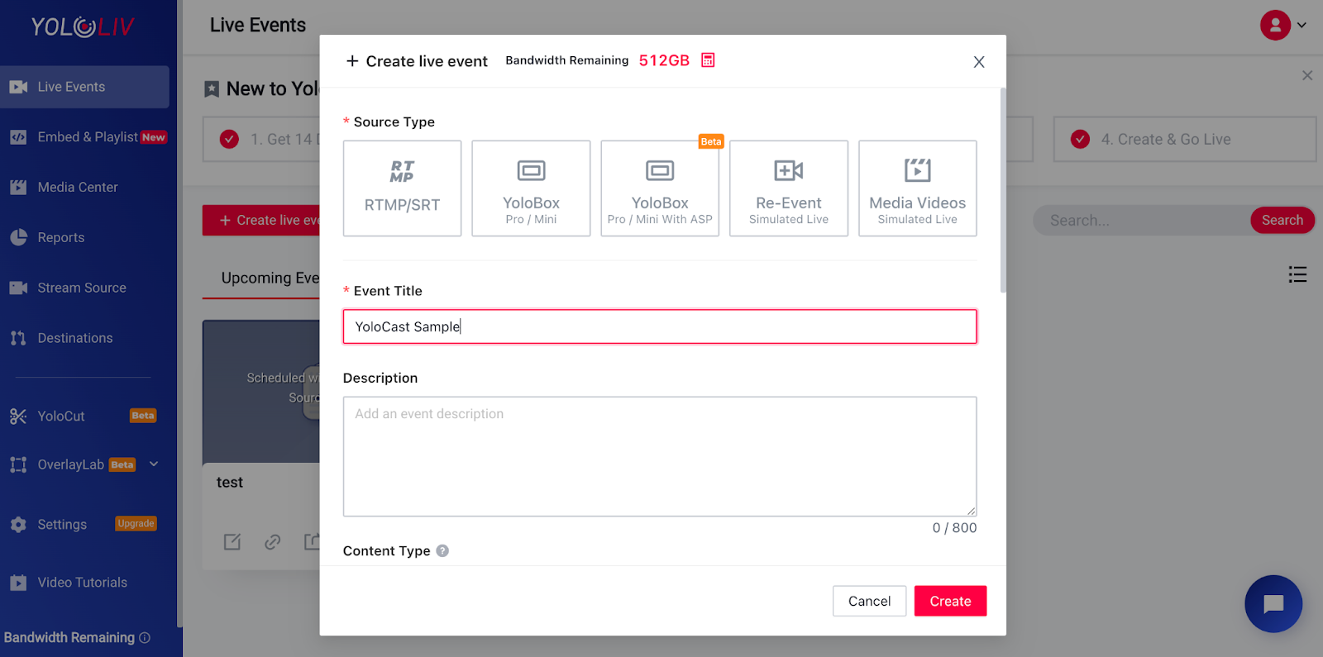The height and width of the screenshot is (657, 1323).
Task: Click step 4. Create & Go Live
Action: point(1185,139)
